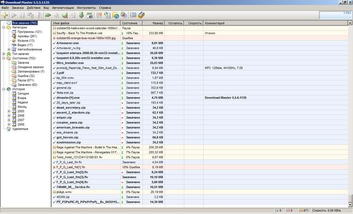Screen dimensions: 353x214
Task: Click the green checkmark with red X icon
Action: click(65, 15)
